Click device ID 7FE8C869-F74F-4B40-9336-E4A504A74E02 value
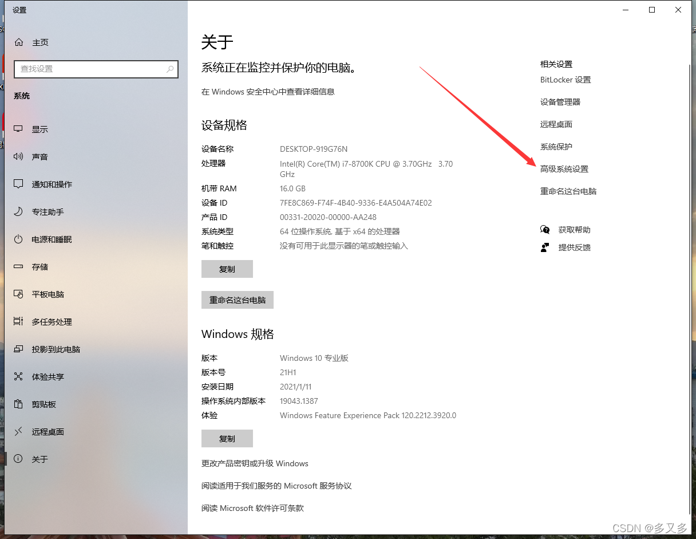The width and height of the screenshot is (696, 539). [356, 203]
